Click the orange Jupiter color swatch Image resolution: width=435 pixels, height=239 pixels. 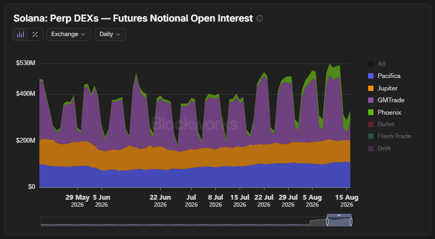(x=371, y=88)
